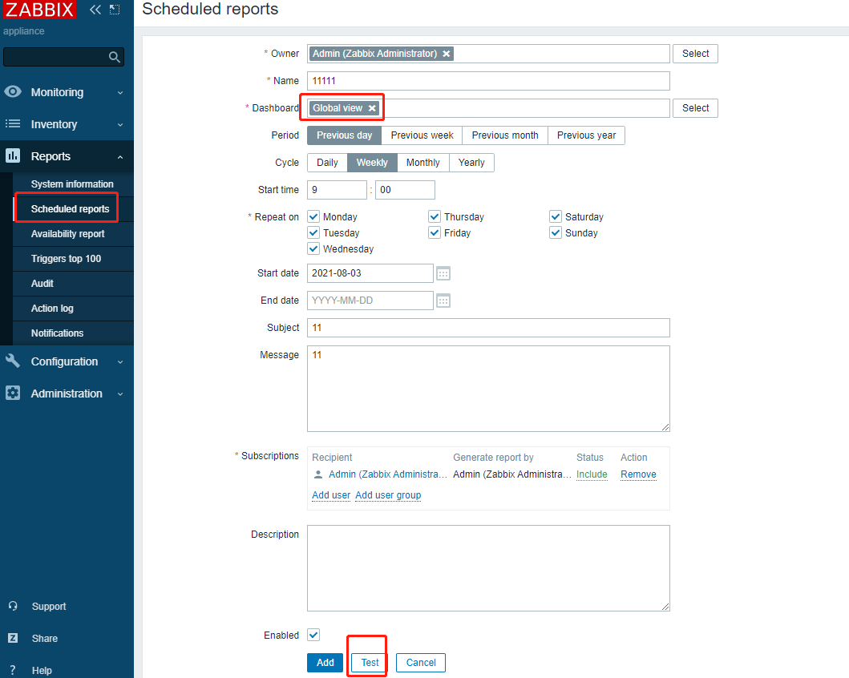This screenshot has height=678, width=849.
Task: Click the Support headset icon
Action: click(x=14, y=607)
